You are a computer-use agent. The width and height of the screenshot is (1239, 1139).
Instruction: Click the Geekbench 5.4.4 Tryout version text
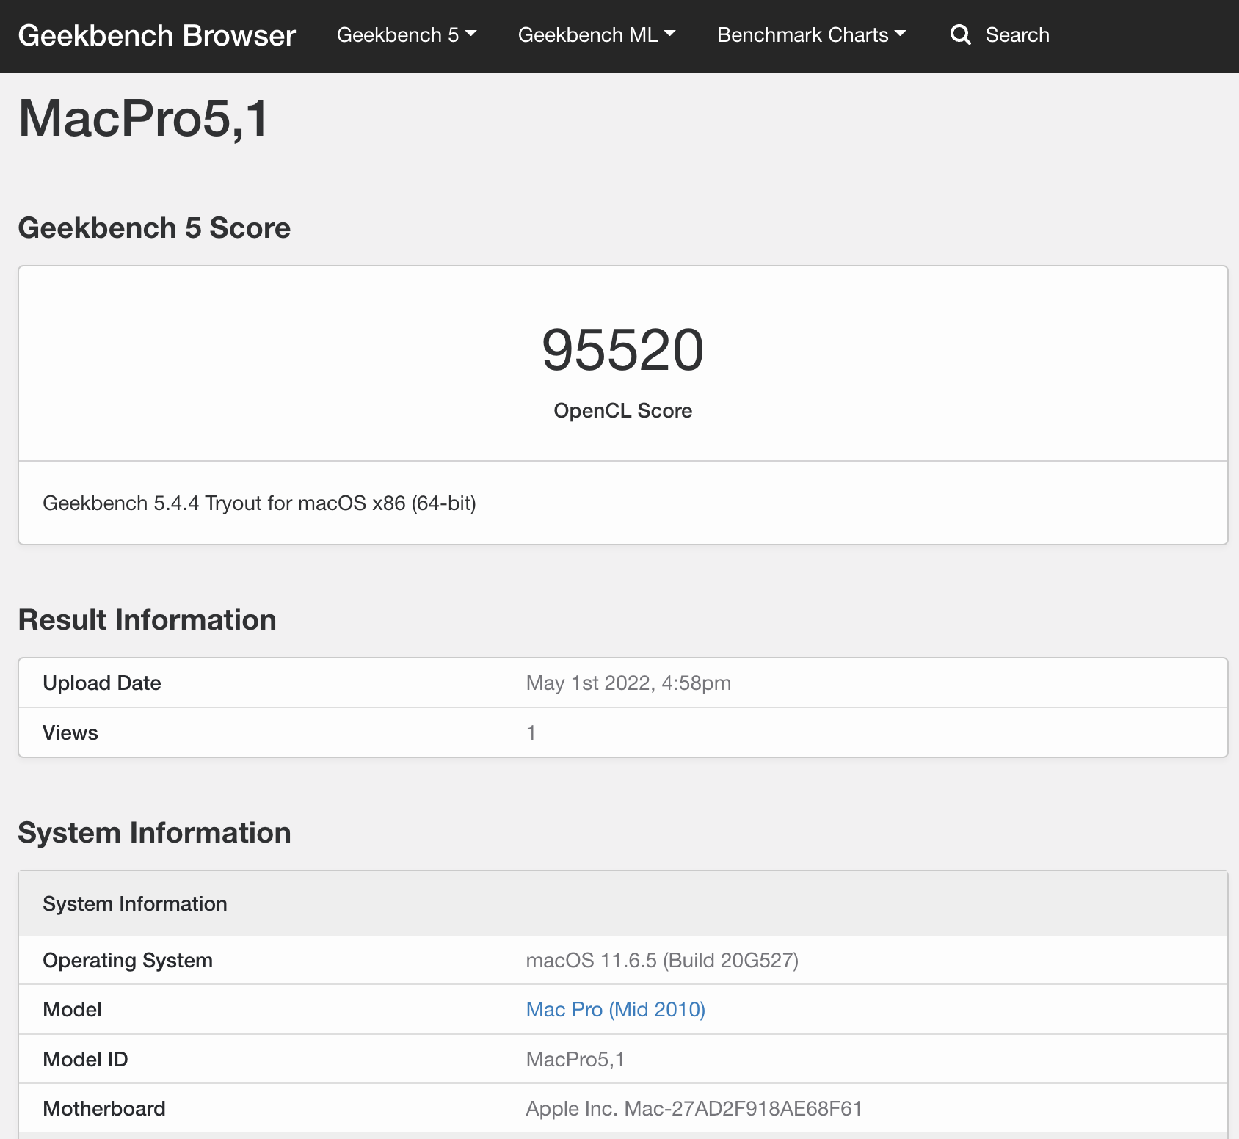(259, 503)
